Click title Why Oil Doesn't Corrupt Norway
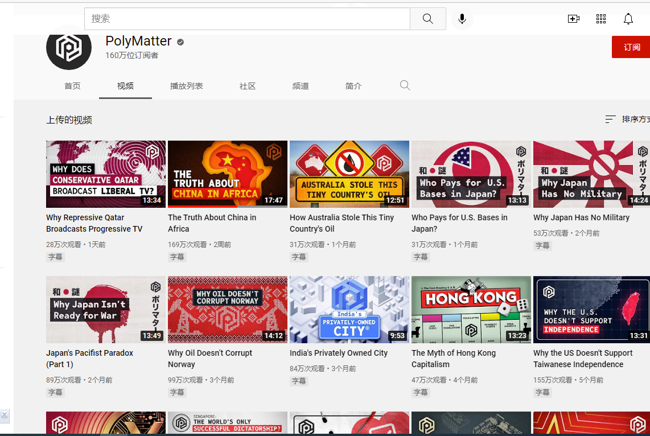Image resolution: width=650 pixels, height=436 pixels. (x=210, y=359)
